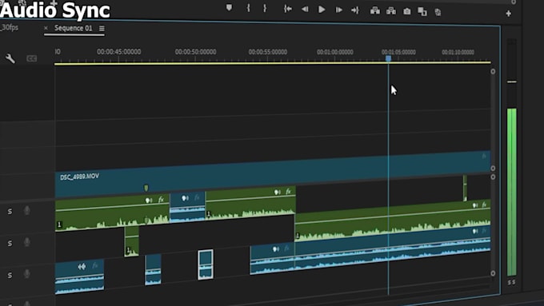
Task: Toggle the CC captions track button
Action: click(x=31, y=58)
